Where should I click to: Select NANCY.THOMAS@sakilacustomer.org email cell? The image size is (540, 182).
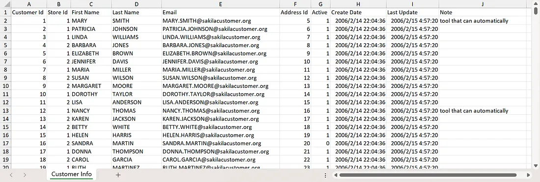click(x=220, y=110)
